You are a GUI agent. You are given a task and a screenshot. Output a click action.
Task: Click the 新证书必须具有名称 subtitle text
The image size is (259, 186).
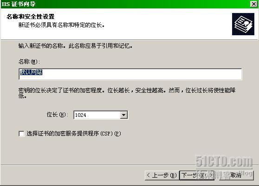[61, 25]
